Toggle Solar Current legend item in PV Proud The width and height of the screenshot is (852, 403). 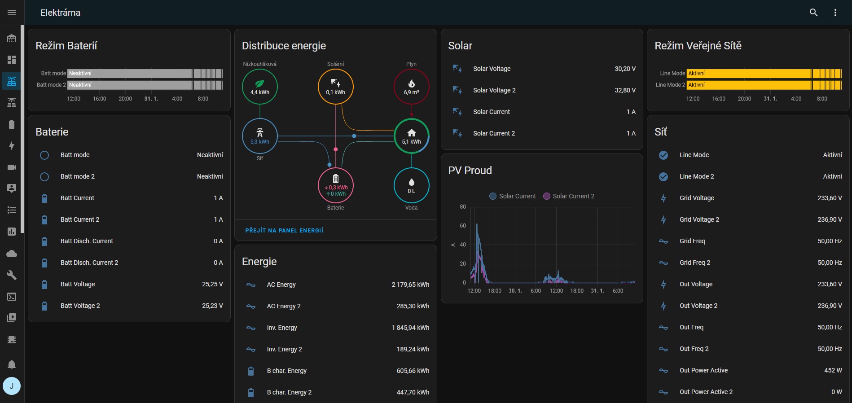[513, 196]
